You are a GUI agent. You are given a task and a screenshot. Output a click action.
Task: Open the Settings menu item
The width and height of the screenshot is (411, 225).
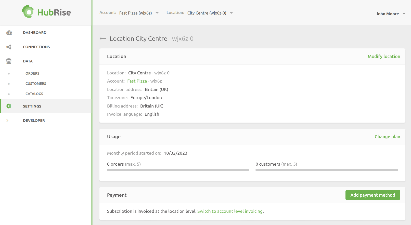coord(46,106)
